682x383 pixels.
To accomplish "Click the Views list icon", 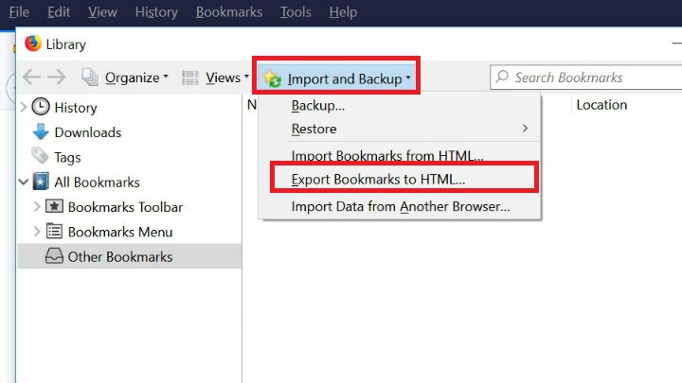I will (190, 78).
